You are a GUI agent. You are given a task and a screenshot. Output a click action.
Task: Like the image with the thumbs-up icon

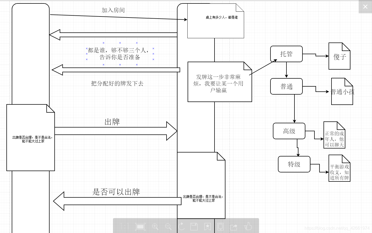coord(248,226)
